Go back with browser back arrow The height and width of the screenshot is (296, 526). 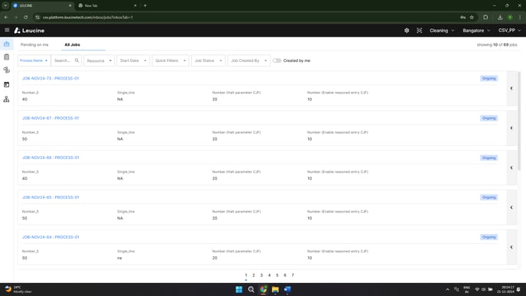pos(6,17)
